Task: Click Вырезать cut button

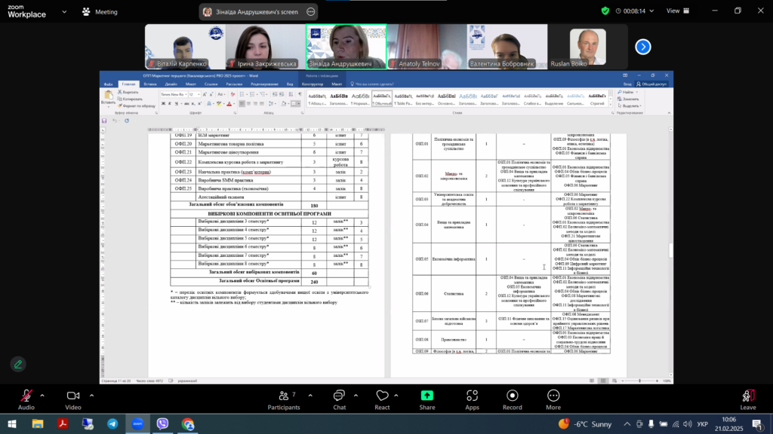Action: (128, 92)
